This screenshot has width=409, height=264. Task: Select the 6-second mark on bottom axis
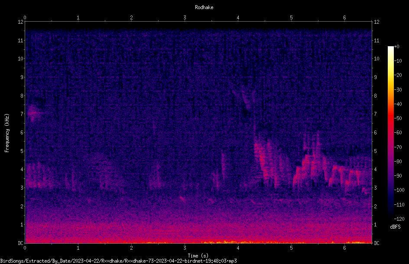click(344, 248)
